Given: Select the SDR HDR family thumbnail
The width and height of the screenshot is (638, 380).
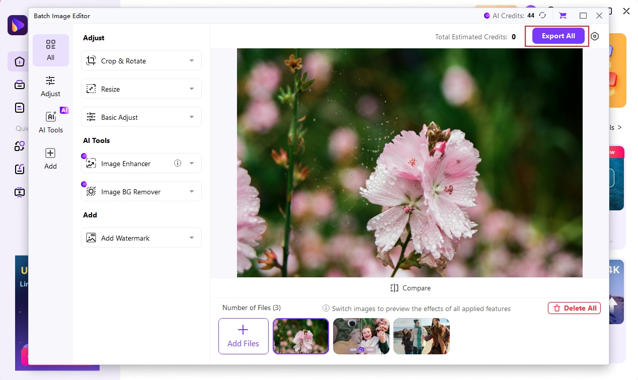Looking at the screenshot, I should coord(361,336).
